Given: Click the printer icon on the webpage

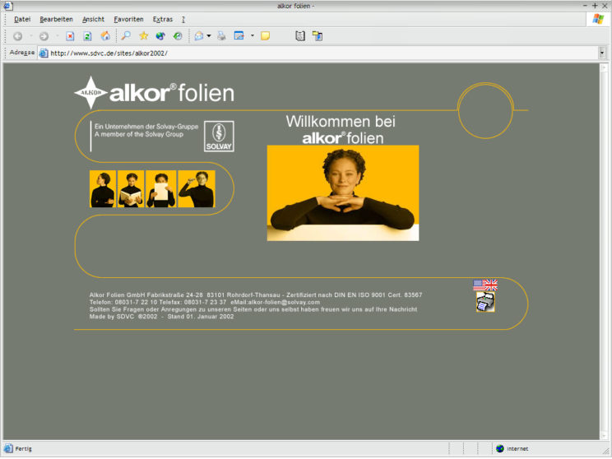Looking at the screenshot, I should pos(485,302).
